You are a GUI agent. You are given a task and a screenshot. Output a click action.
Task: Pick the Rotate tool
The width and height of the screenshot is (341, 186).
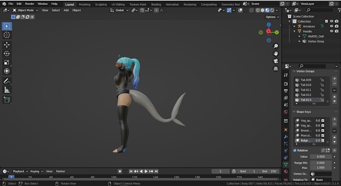point(7,53)
